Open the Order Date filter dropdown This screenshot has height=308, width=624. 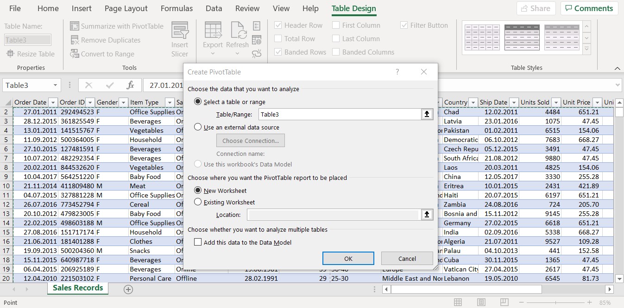click(52, 102)
